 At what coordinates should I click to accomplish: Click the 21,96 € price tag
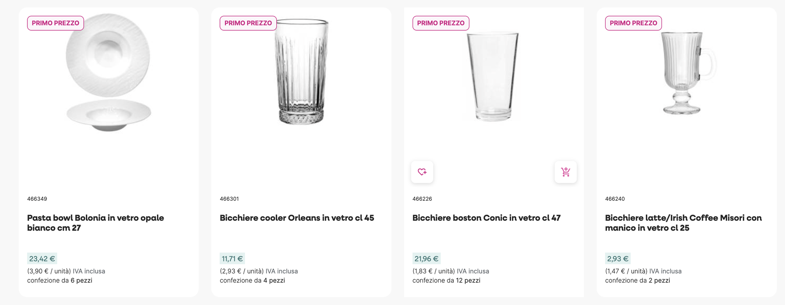[426, 259]
